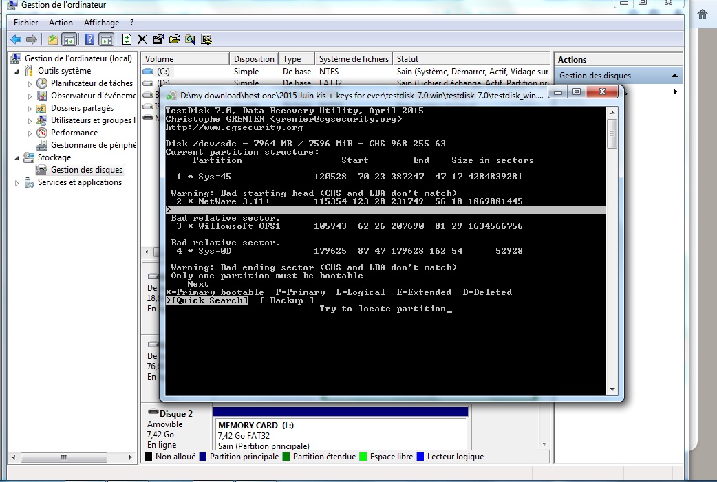The image size is (717, 482).
Task: Go back with the blue arrow
Action: [x=16, y=40]
